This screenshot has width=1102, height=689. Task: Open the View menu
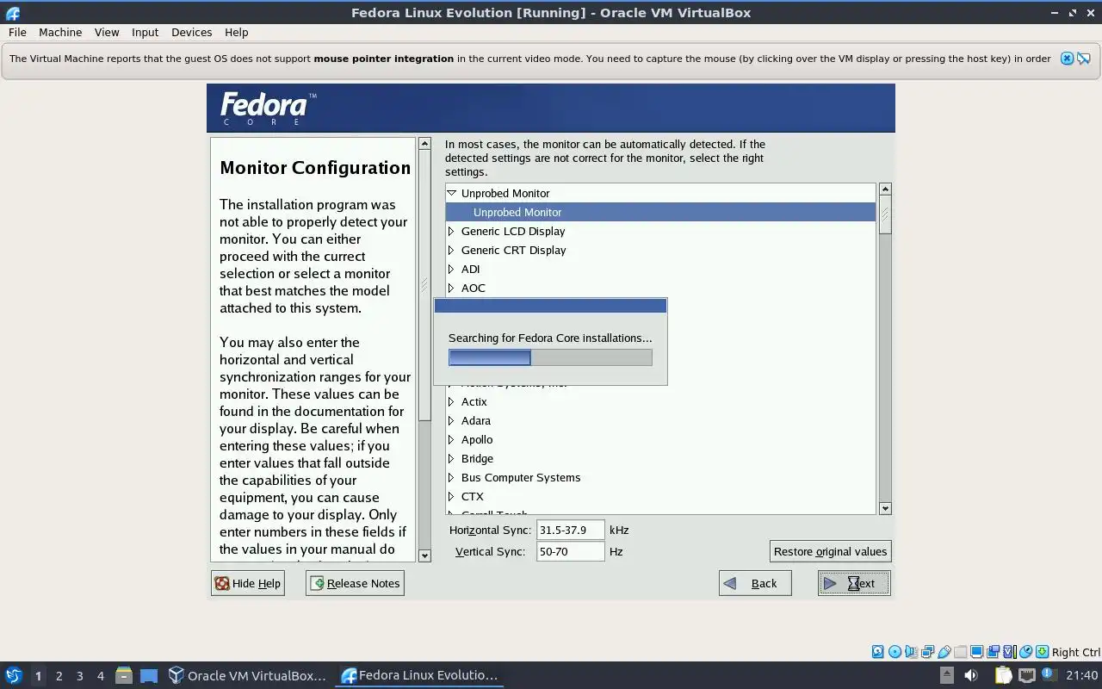(107, 32)
